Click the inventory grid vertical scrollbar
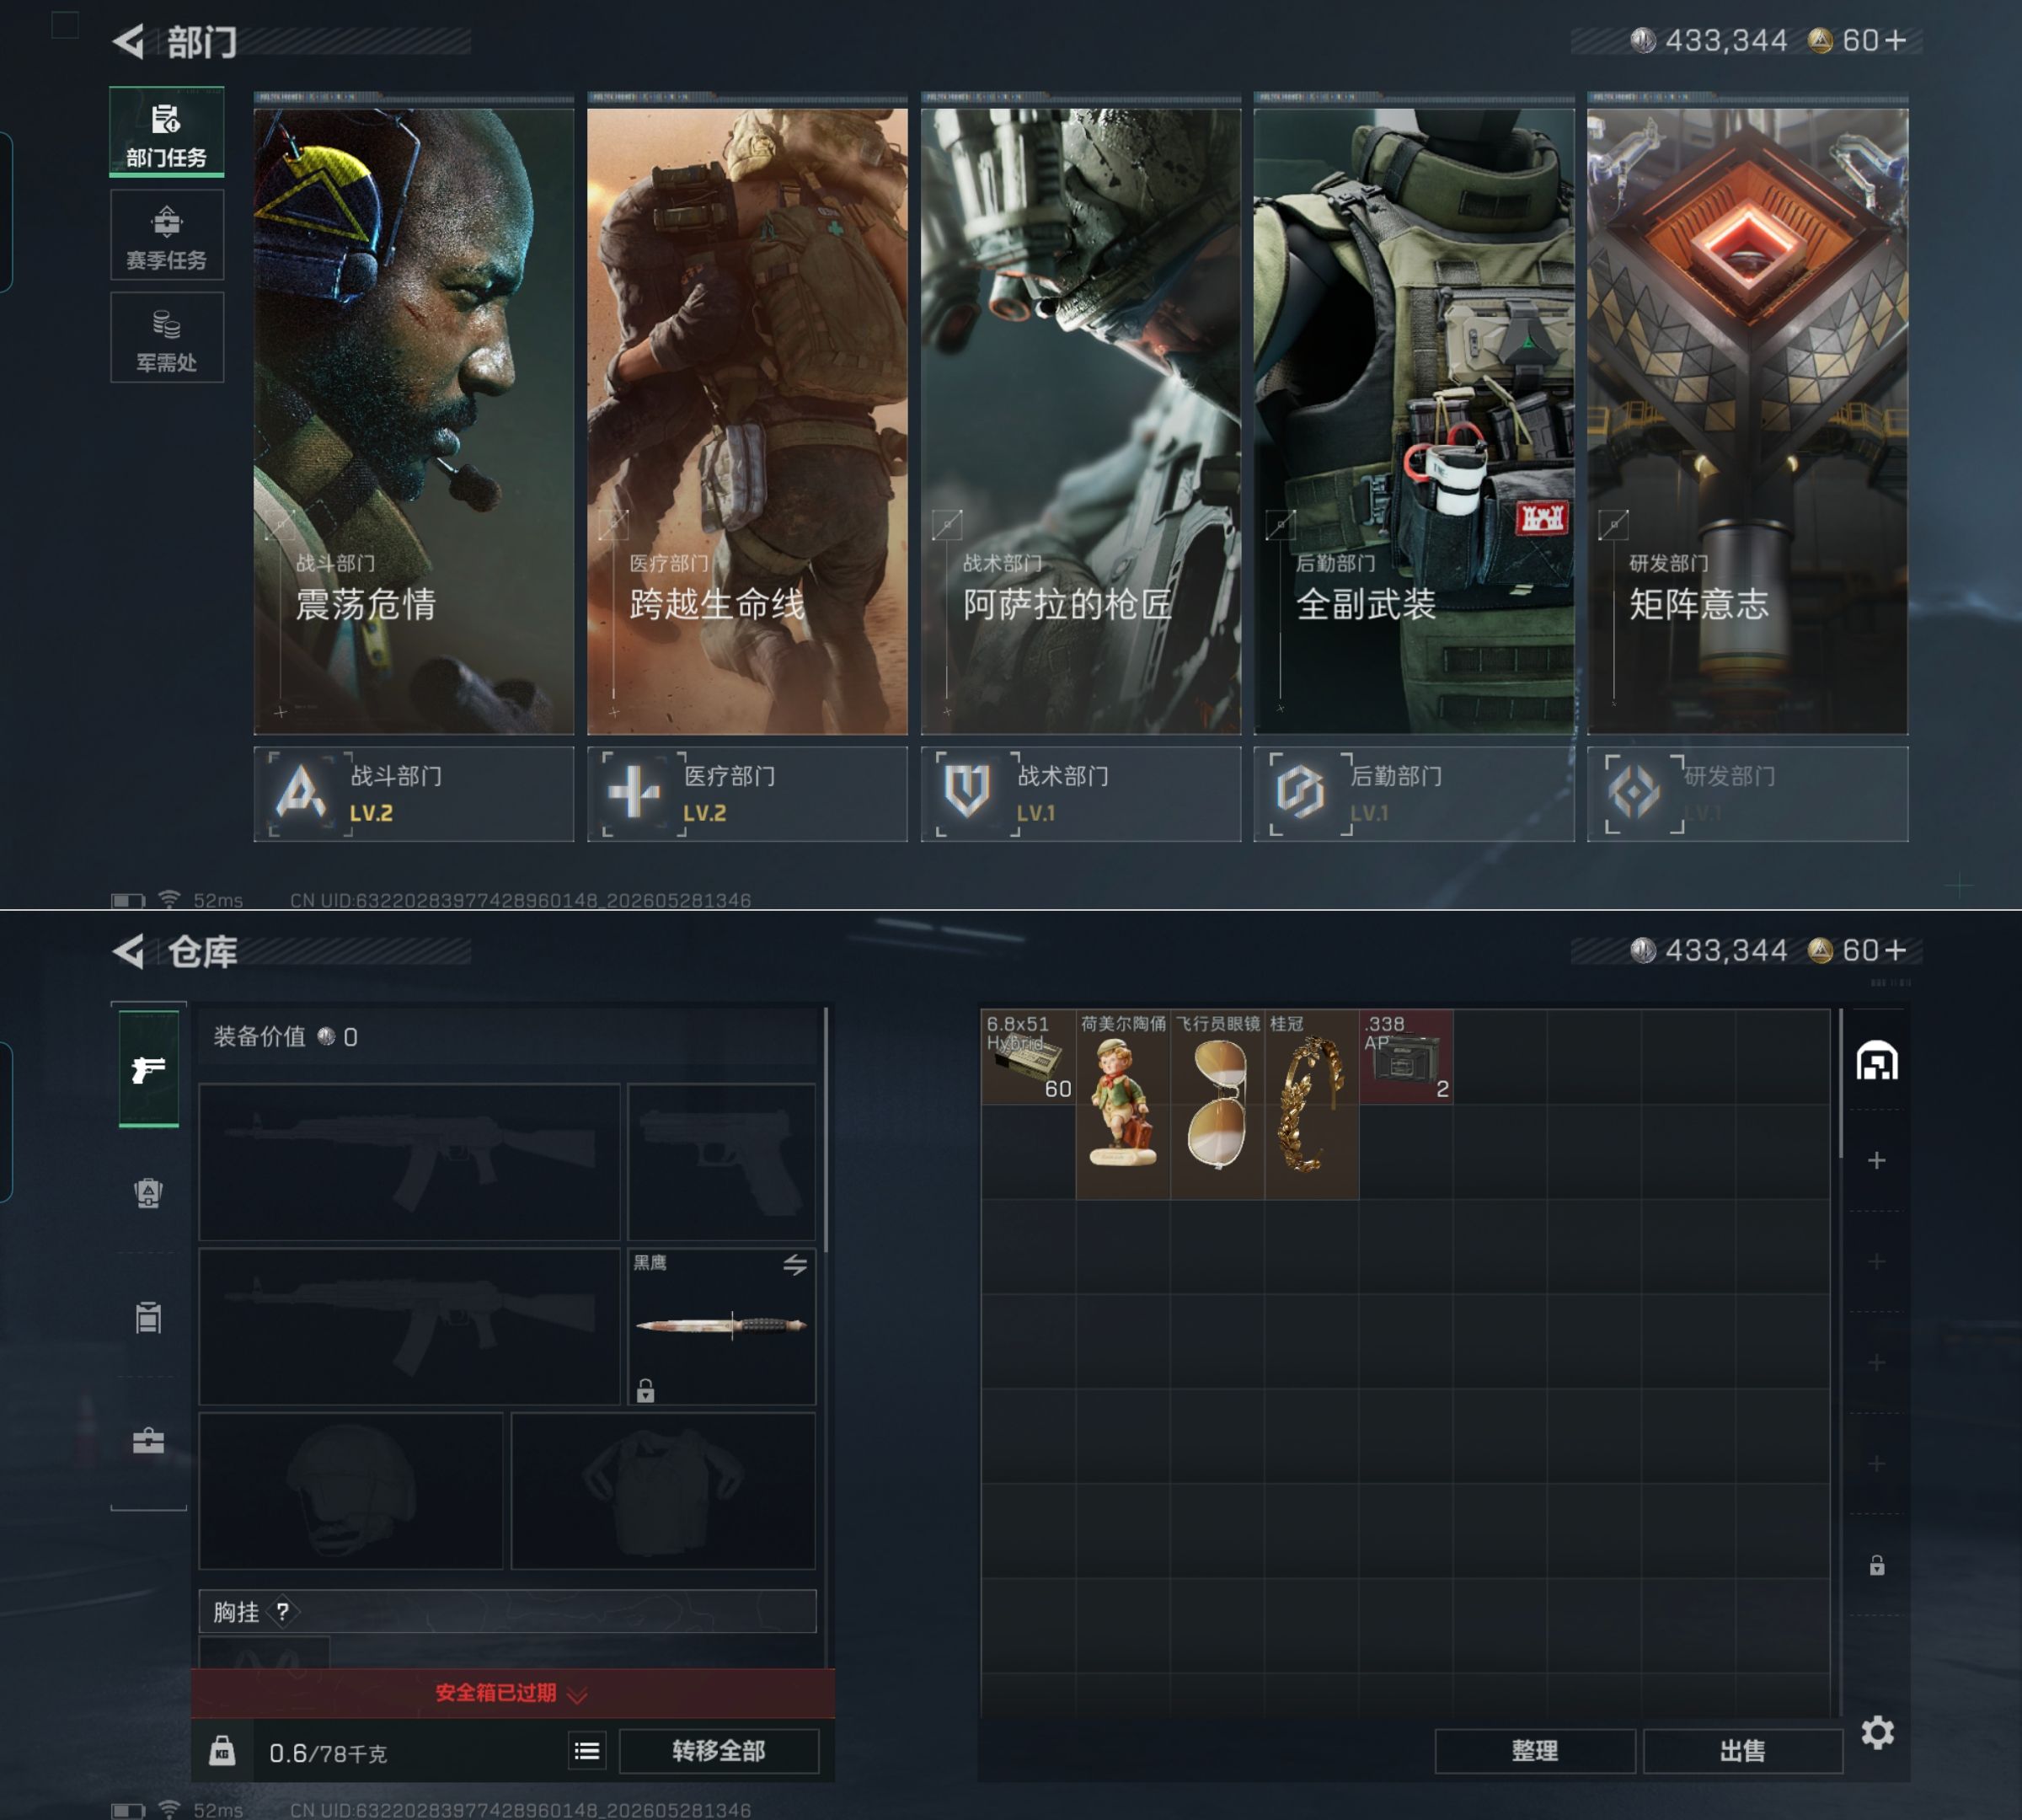The width and height of the screenshot is (2022, 1820). [1840, 1084]
